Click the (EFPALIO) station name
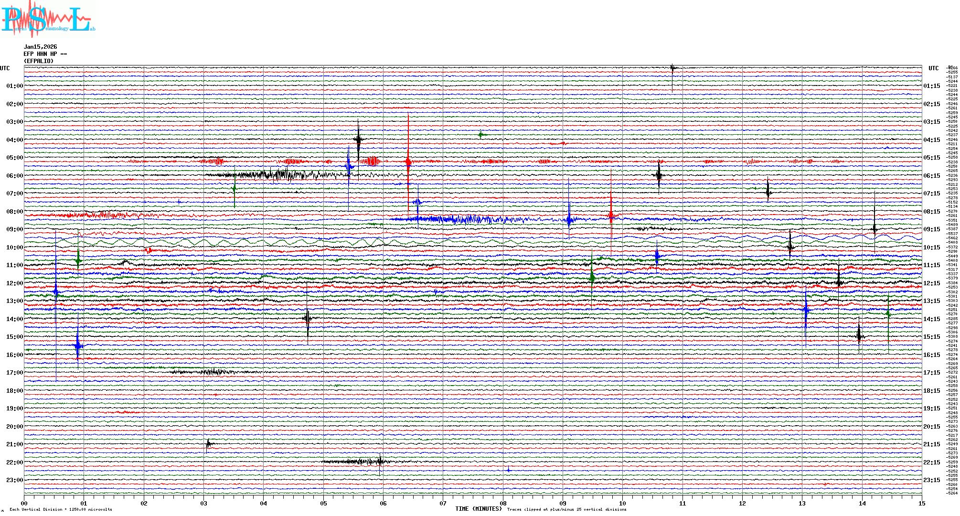The height and width of the screenshot is (516, 960). pyautogui.click(x=39, y=61)
